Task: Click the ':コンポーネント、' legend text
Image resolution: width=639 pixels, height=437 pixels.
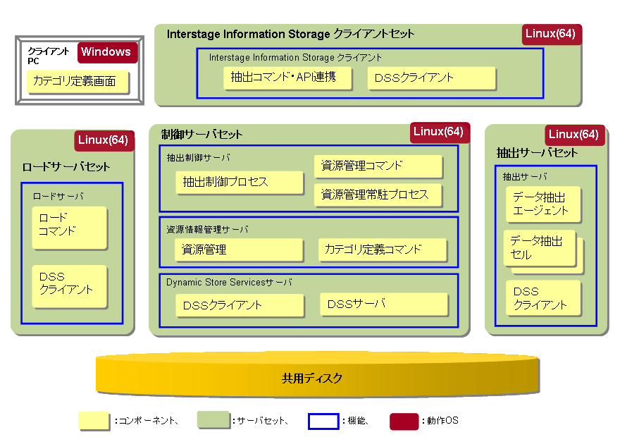Action: 147,421
